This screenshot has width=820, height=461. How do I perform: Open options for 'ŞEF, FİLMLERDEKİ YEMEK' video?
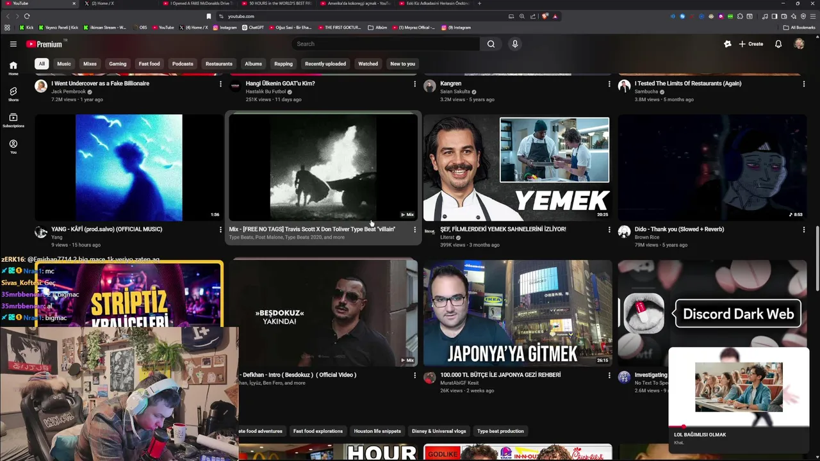click(x=609, y=229)
